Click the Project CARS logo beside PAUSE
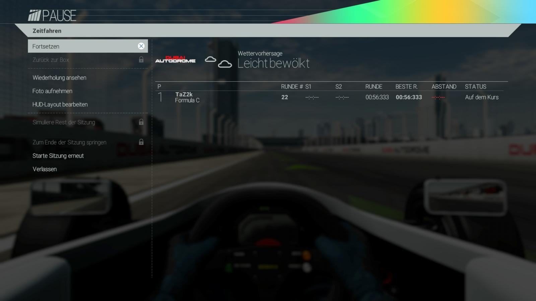 click(34, 16)
